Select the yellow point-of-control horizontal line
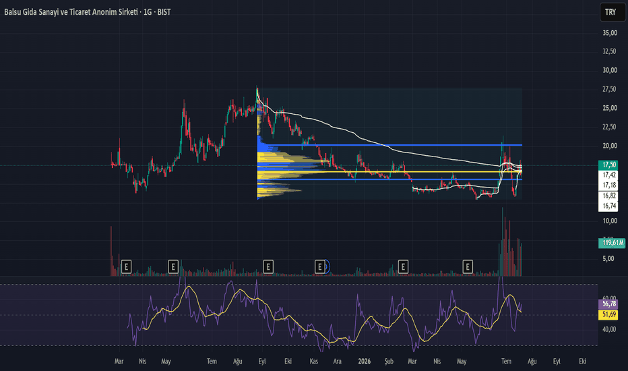628x371 pixels. click(389, 171)
